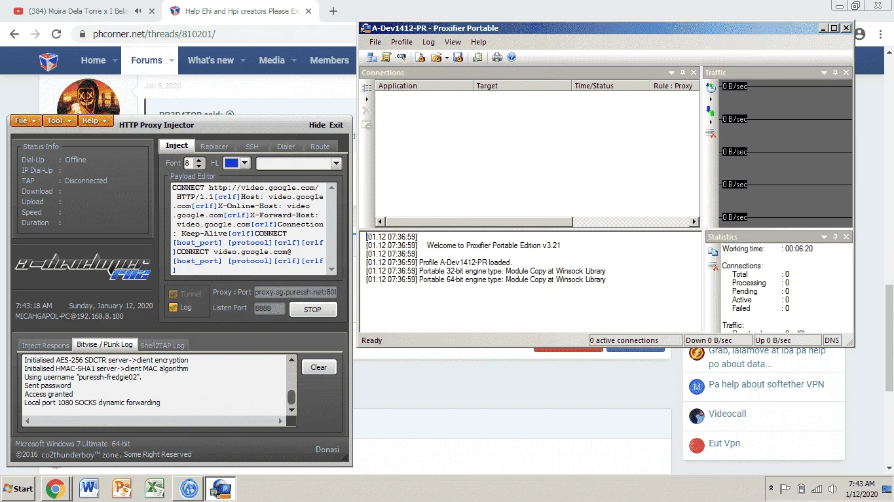The image size is (894, 502).
Task: Click the profile page-with-gear icon in Proxifier toolbar
Action: (x=420, y=58)
